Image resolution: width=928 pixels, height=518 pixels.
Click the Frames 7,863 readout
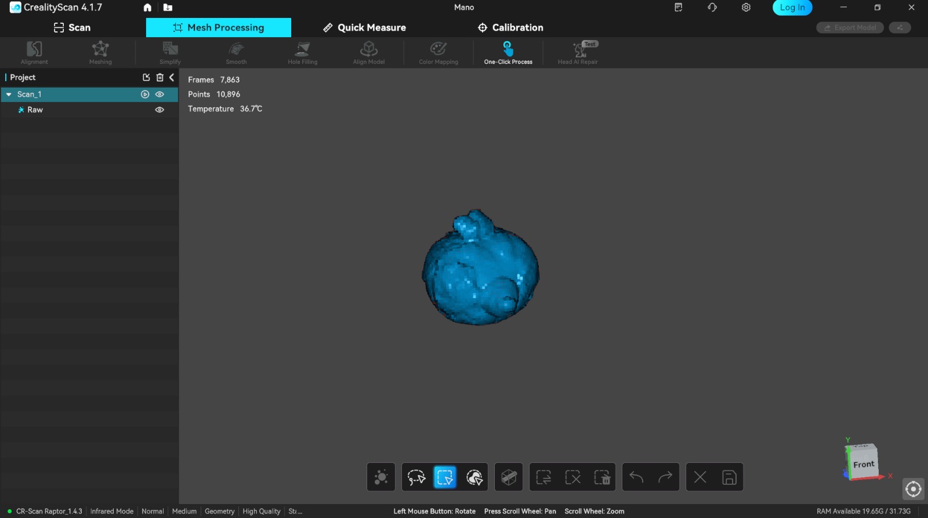[213, 79]
